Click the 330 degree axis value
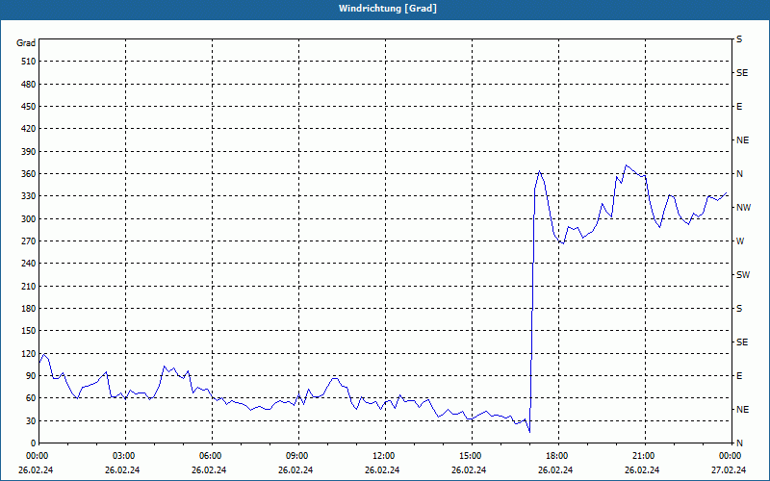The width and height of the screenshot is (770, 481). tap(29, 196)
